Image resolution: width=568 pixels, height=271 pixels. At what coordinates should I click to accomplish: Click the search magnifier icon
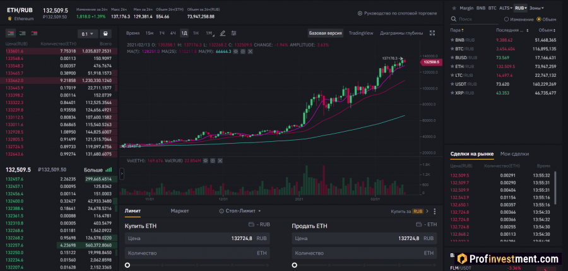coord(453,19)
